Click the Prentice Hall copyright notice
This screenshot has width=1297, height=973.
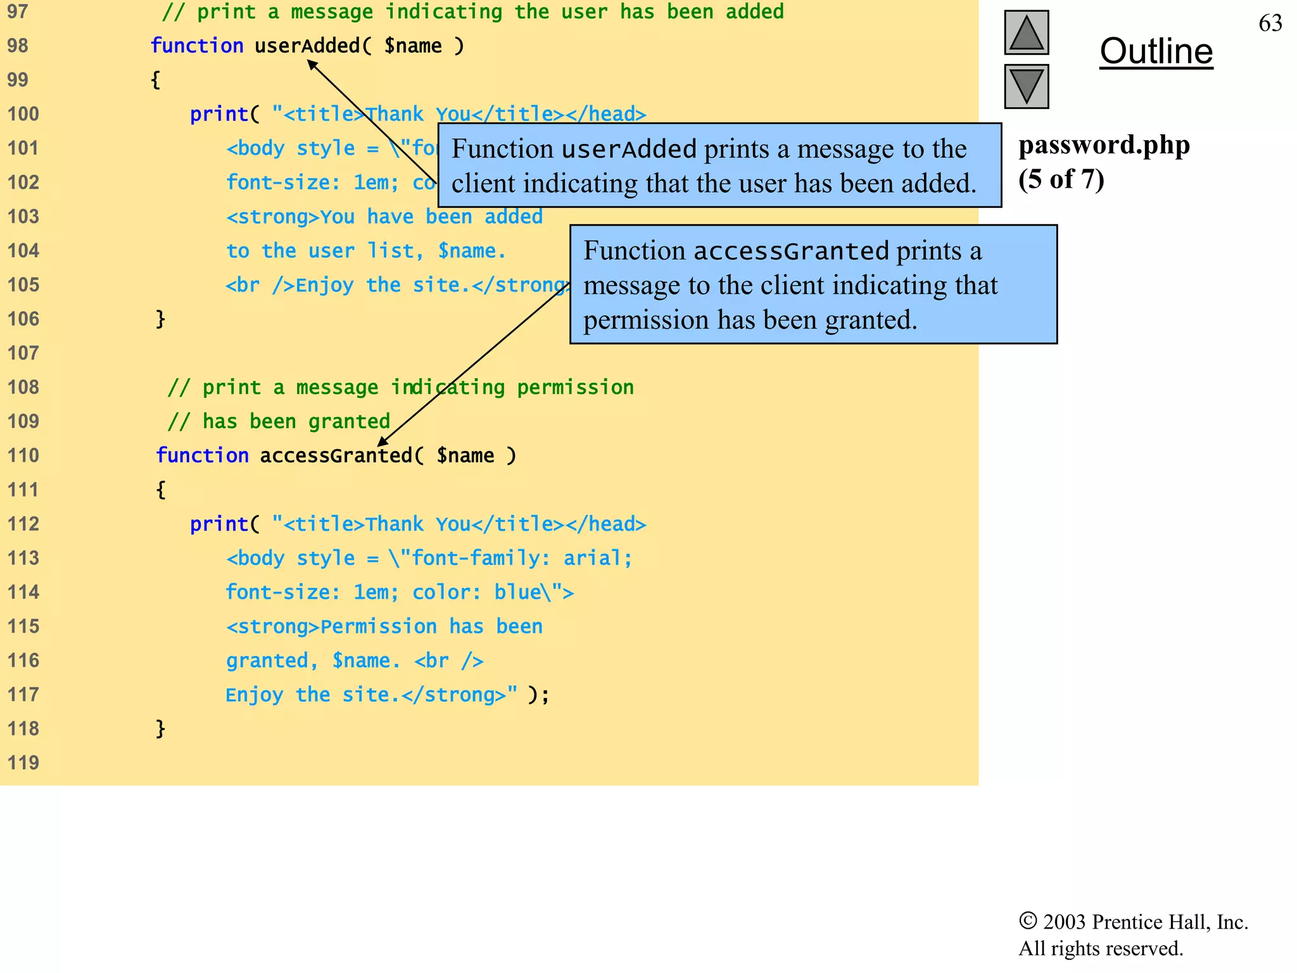click(1132, 934)
